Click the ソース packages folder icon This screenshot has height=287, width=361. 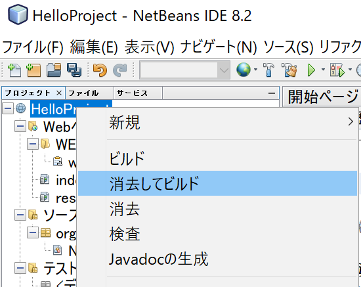pos(33,215)
